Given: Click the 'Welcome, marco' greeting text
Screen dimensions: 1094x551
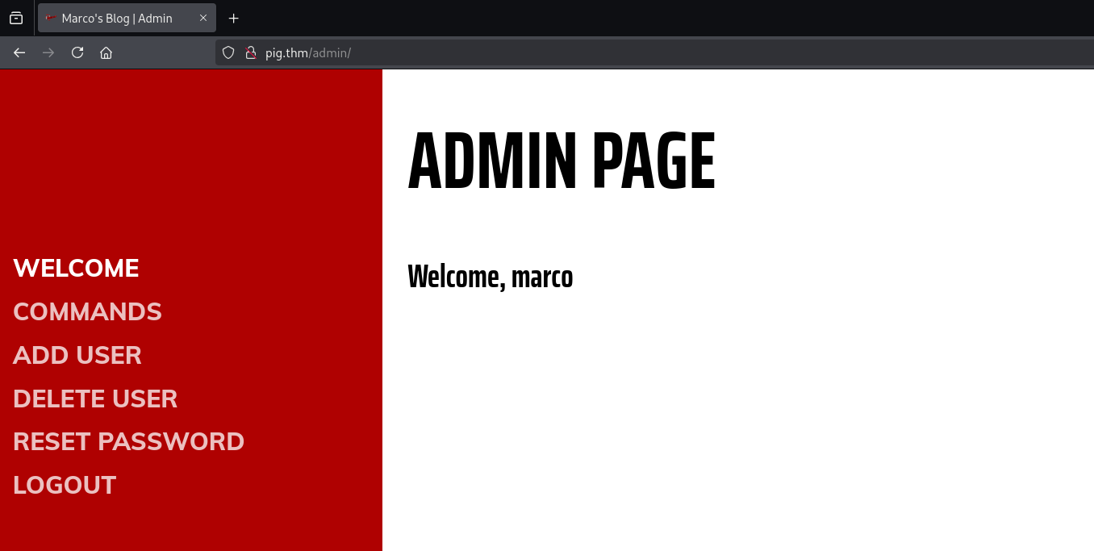Looking at the screenshot, I should click(x=490, y=277).
